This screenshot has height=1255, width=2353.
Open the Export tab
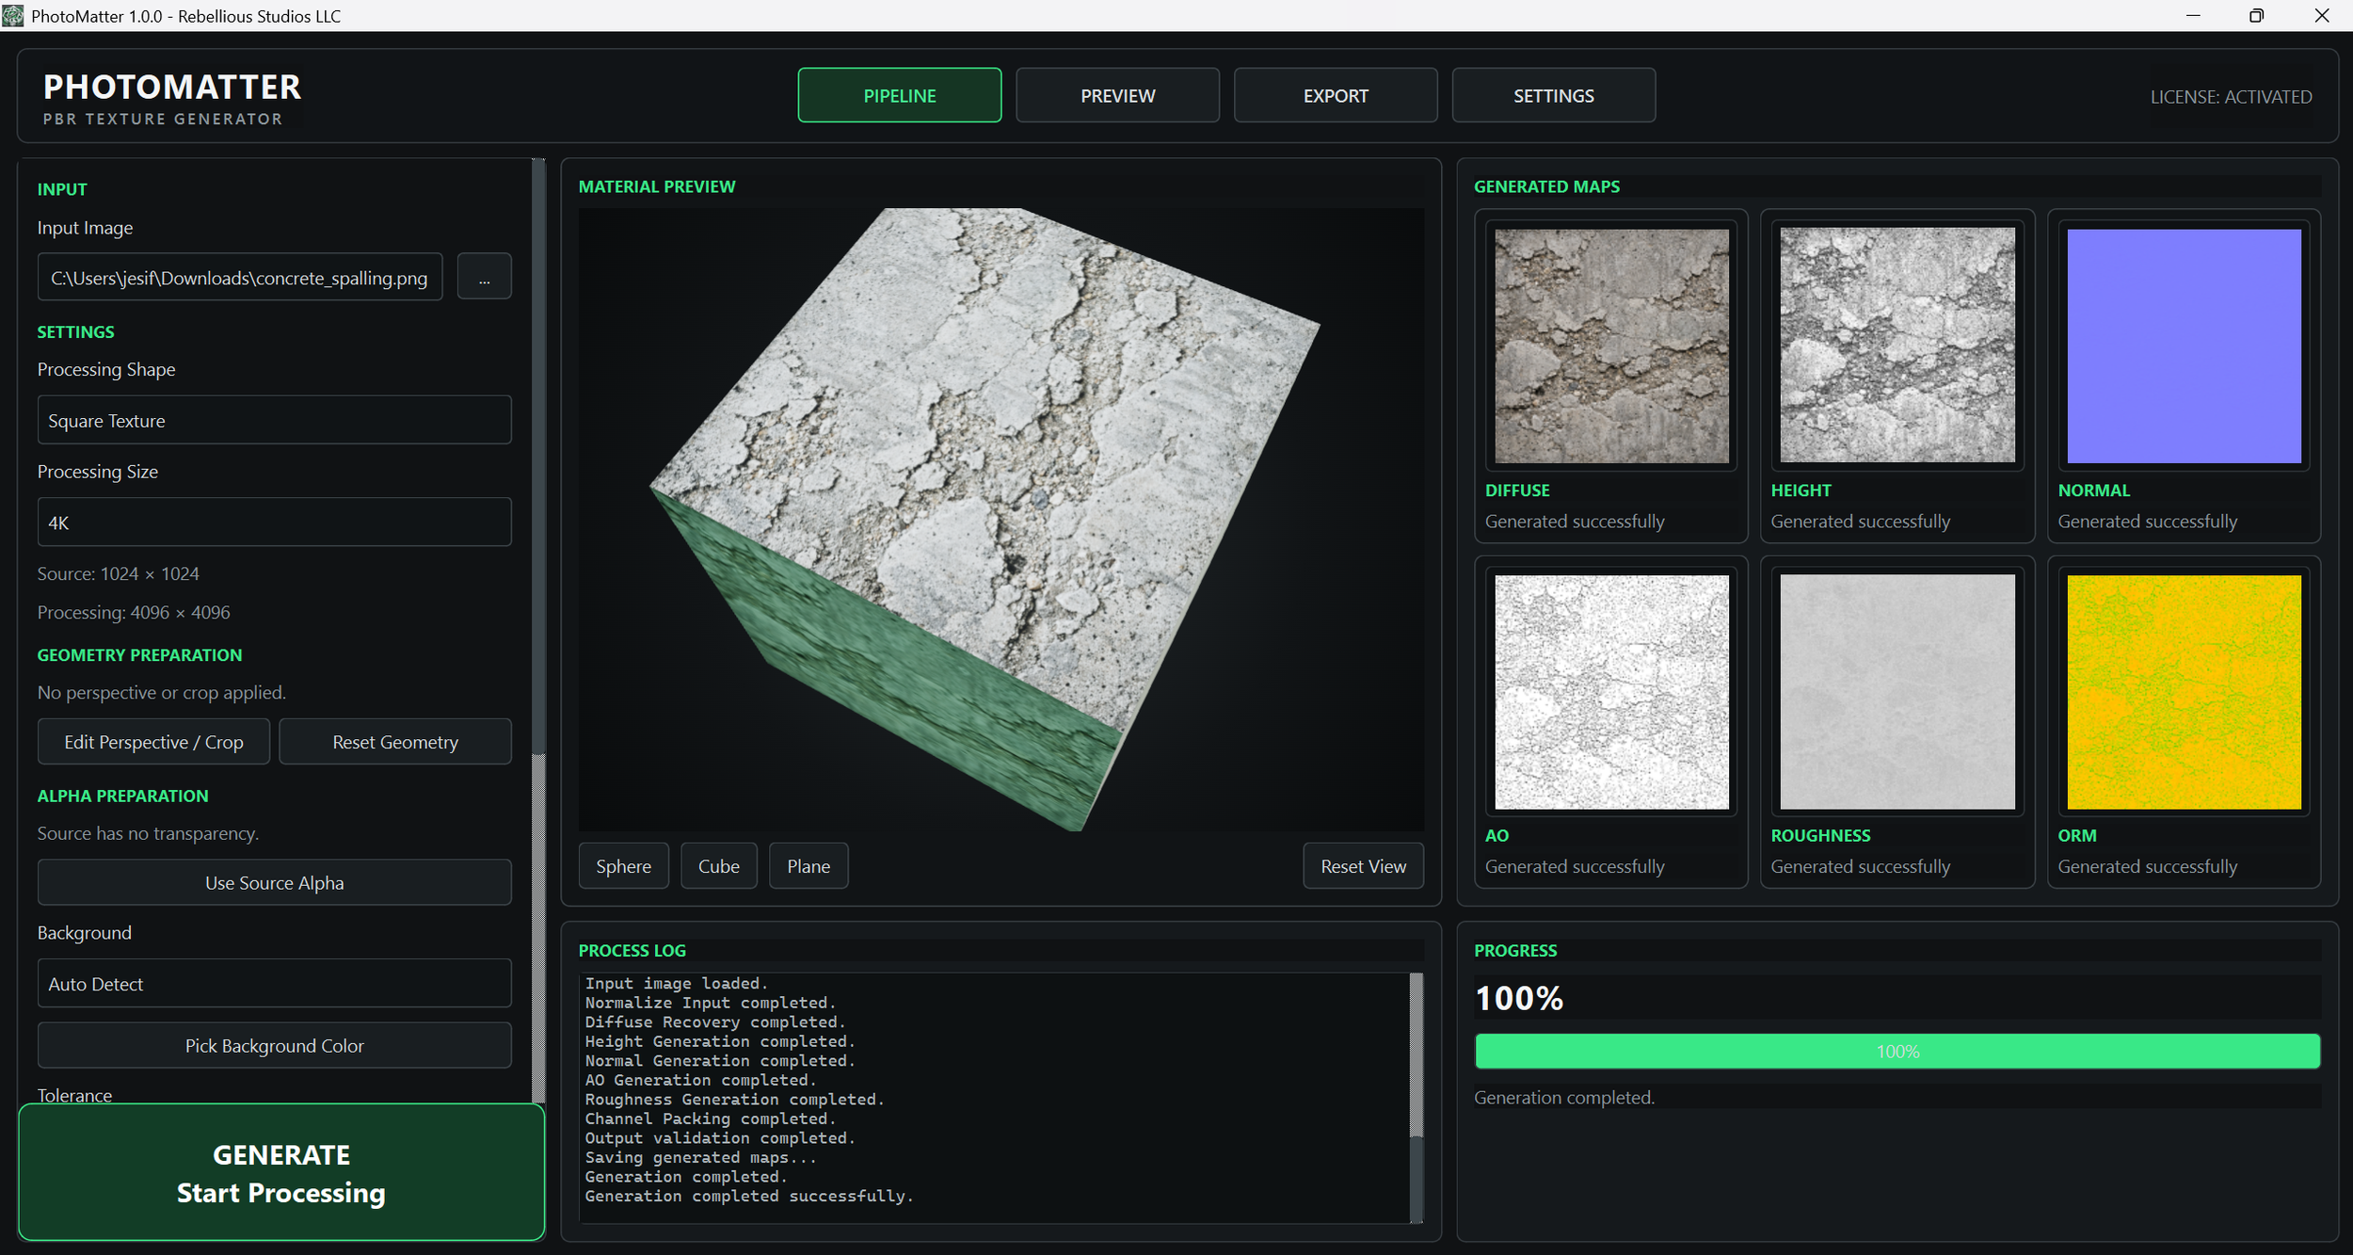1336,95
